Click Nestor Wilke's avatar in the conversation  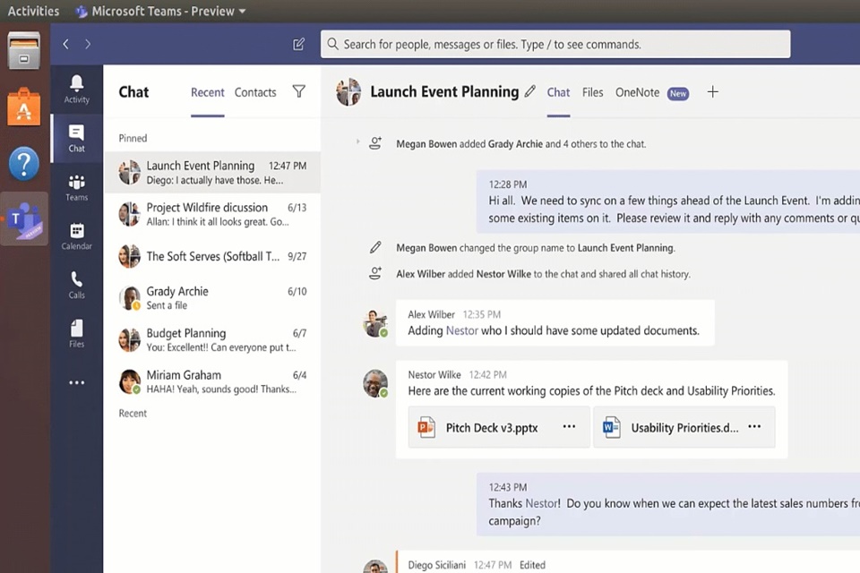pos(375,383)
